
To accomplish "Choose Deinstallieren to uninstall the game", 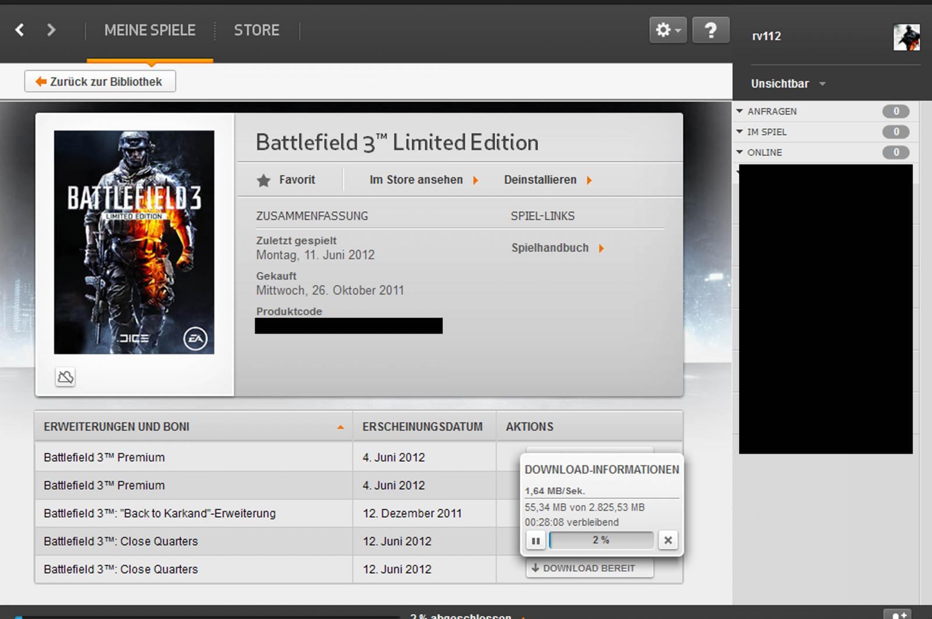I will point(548,180).
